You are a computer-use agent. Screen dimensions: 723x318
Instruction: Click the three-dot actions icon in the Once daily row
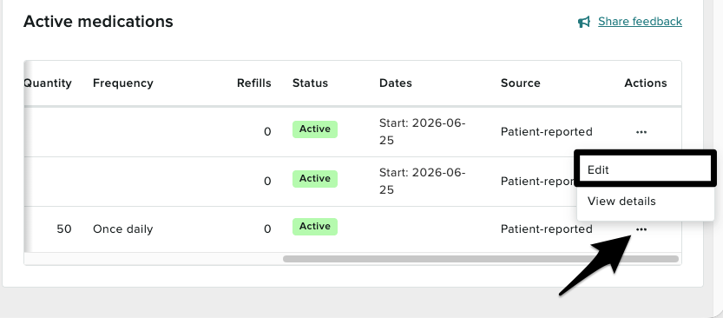click(641, 229)
